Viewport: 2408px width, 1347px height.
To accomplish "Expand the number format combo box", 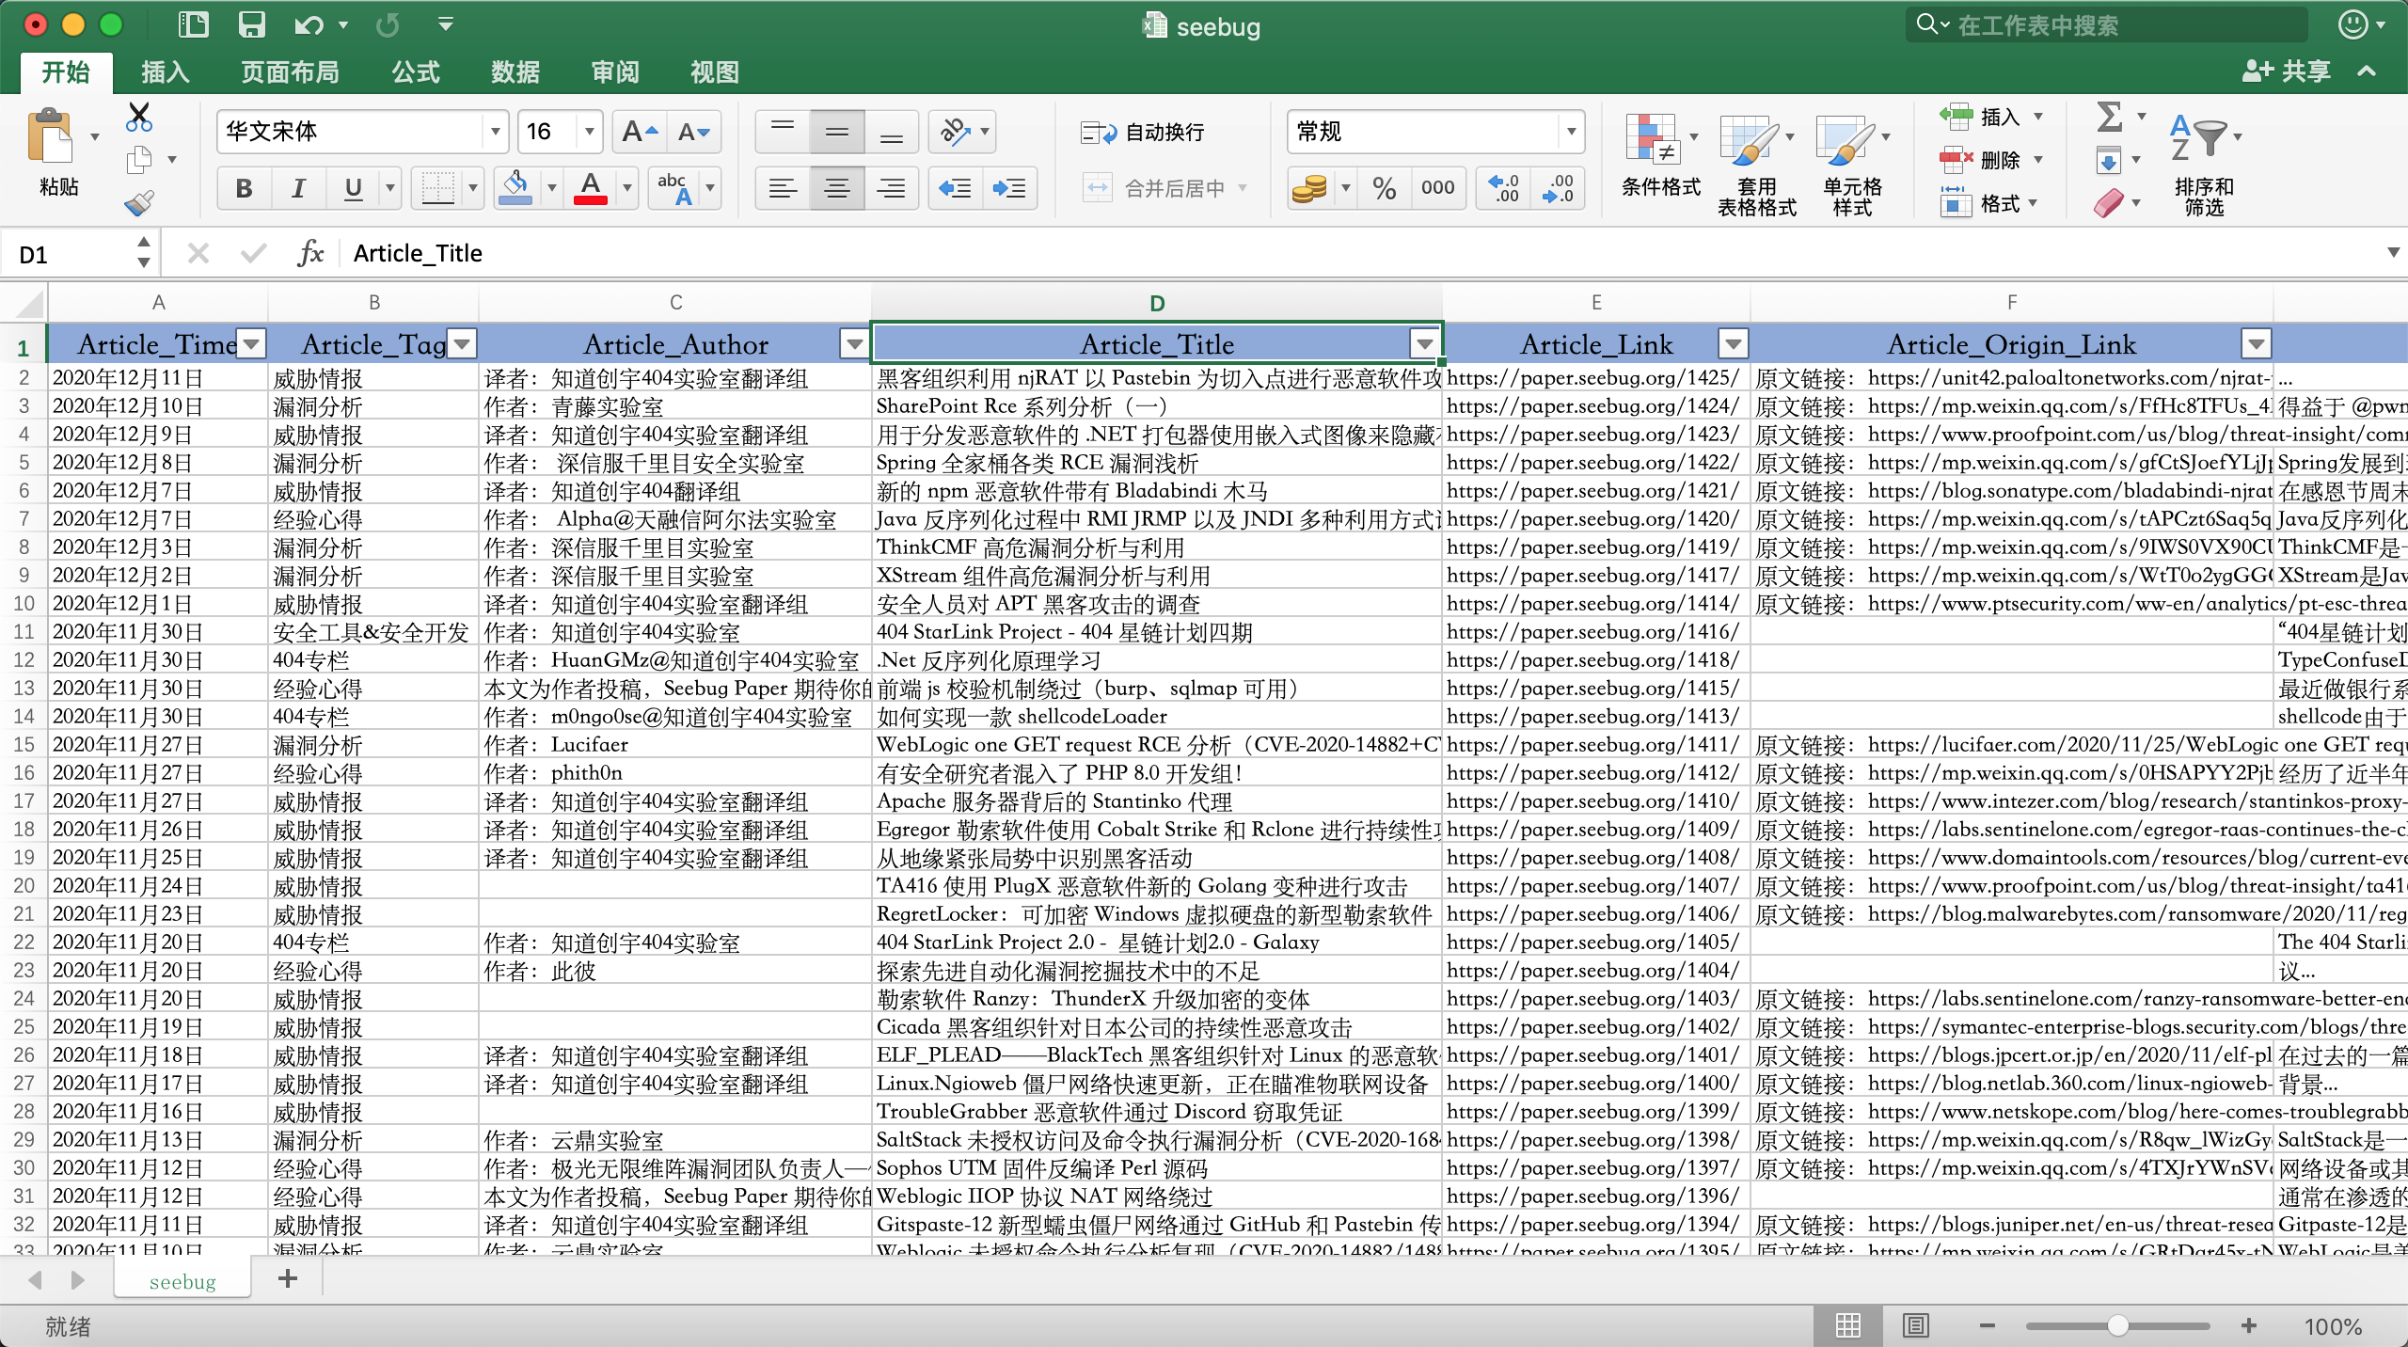I will pos(1571,132).
